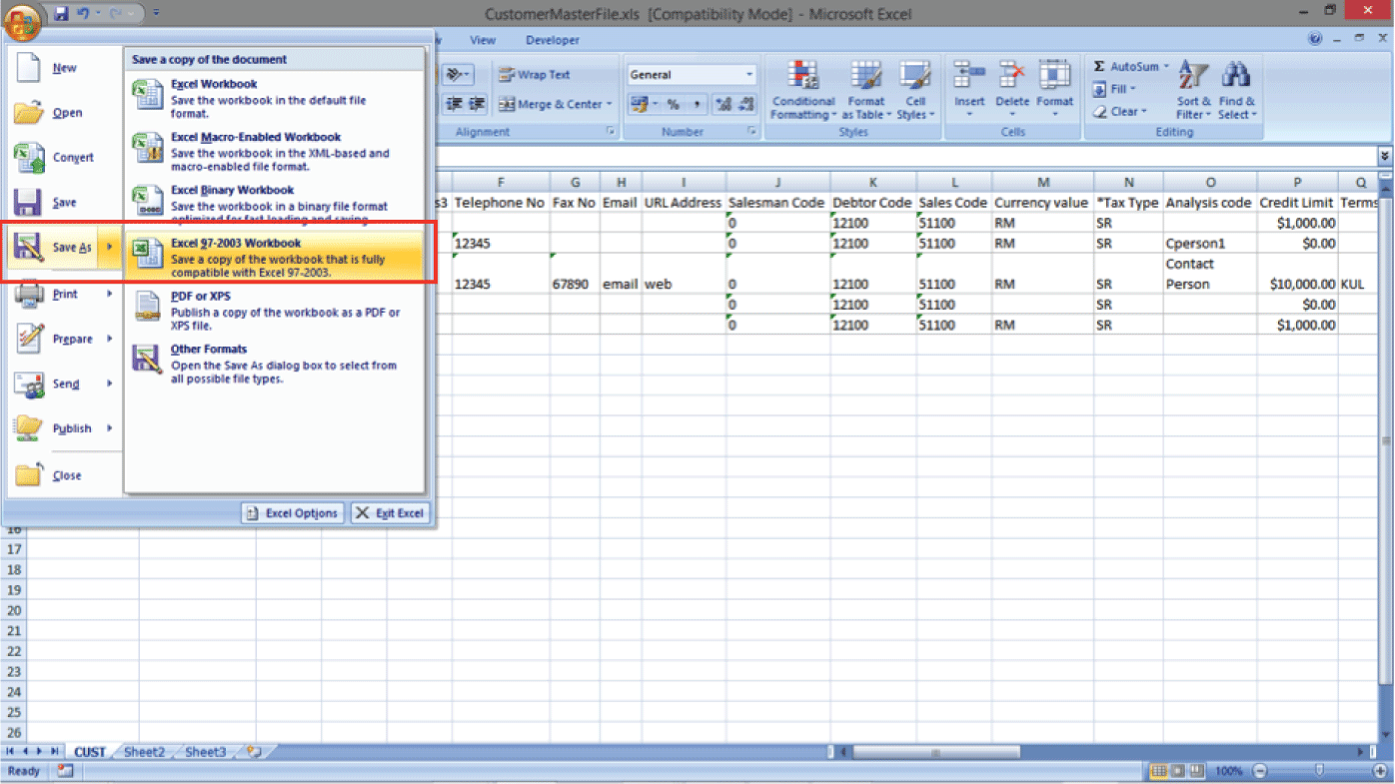
Task: Customize Quick Access Toolbar dropdown arrow
Action: point(156,14)
